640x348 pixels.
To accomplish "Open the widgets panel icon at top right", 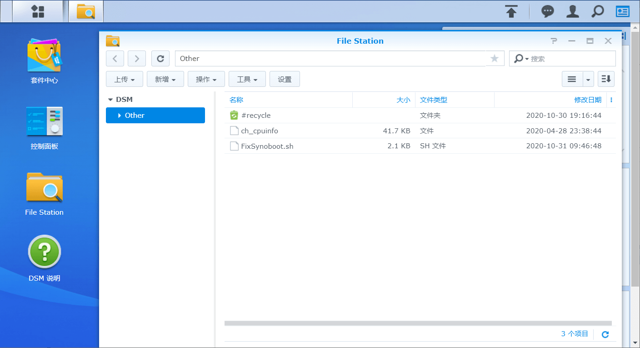I will point(622,11).
